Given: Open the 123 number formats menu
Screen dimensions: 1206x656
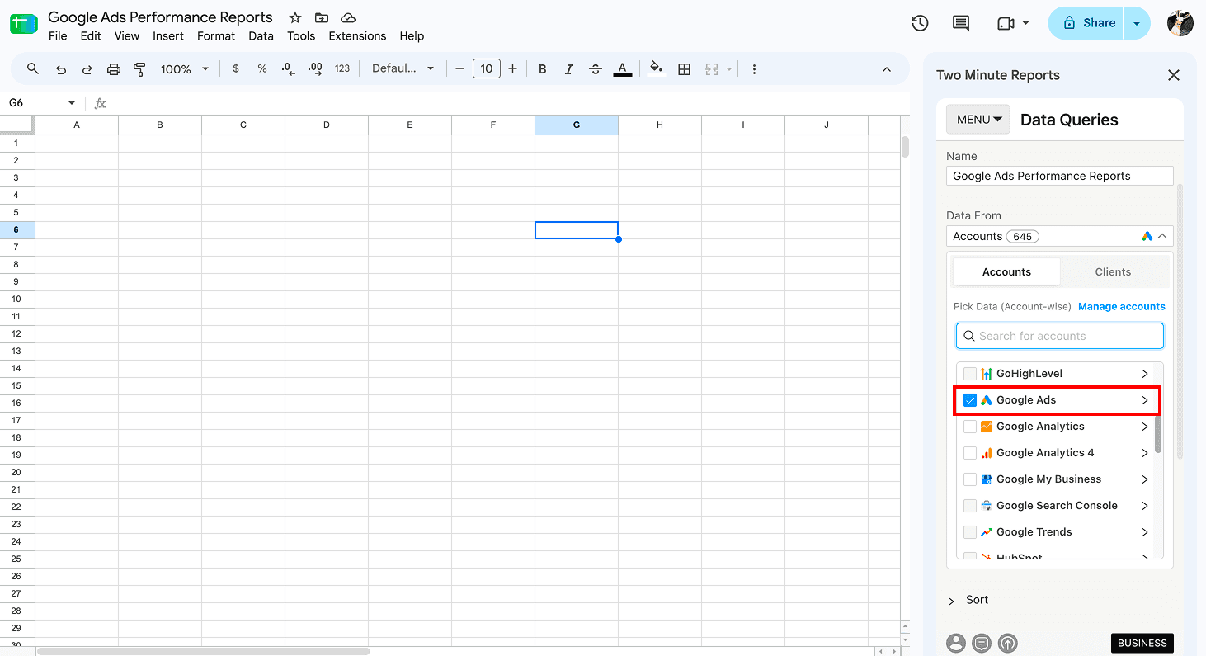Looking at the screenshot, I should pos(342,69).
